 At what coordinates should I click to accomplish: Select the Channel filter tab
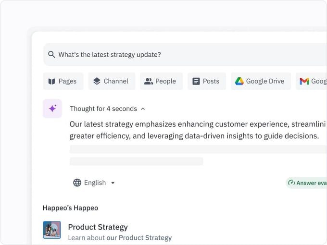pyautogui.click(x=110, y=81)
